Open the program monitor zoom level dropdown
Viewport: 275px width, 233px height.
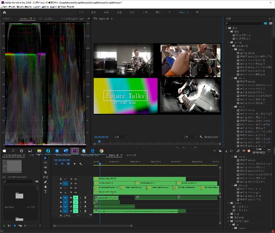click(121, 137)
